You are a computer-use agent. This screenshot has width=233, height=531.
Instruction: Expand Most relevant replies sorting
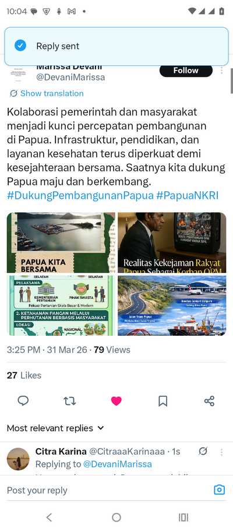[55, 428]
